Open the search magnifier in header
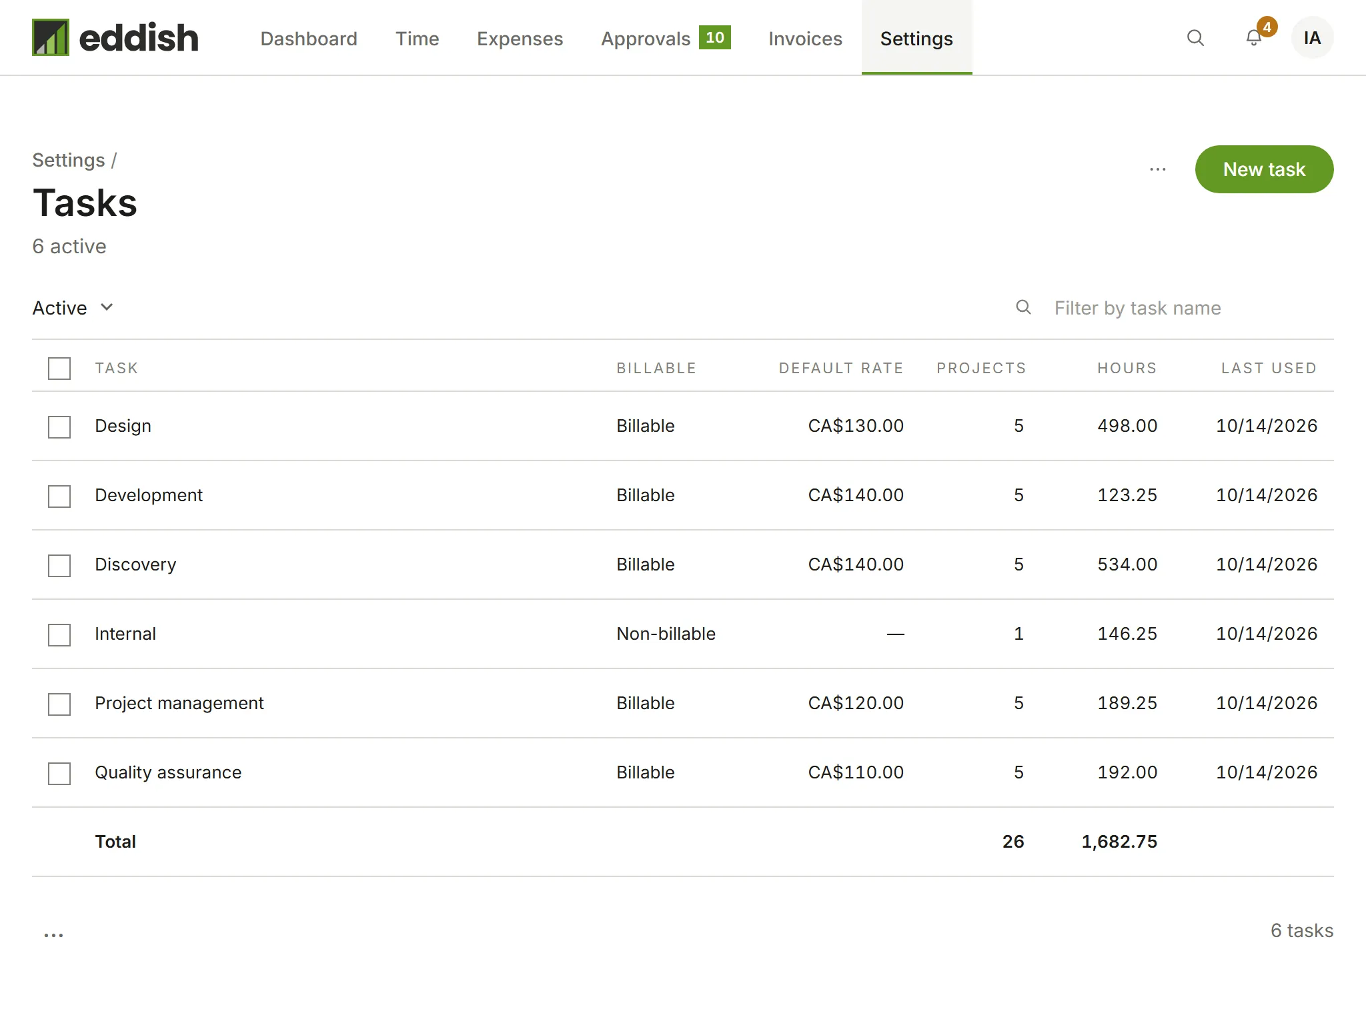 point(1195,38)
